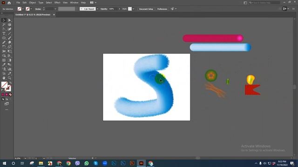Image resolution: width=298 pixels, height=167 pixels.
Task: Select the Line Segment tool
Action: [9, 33]
